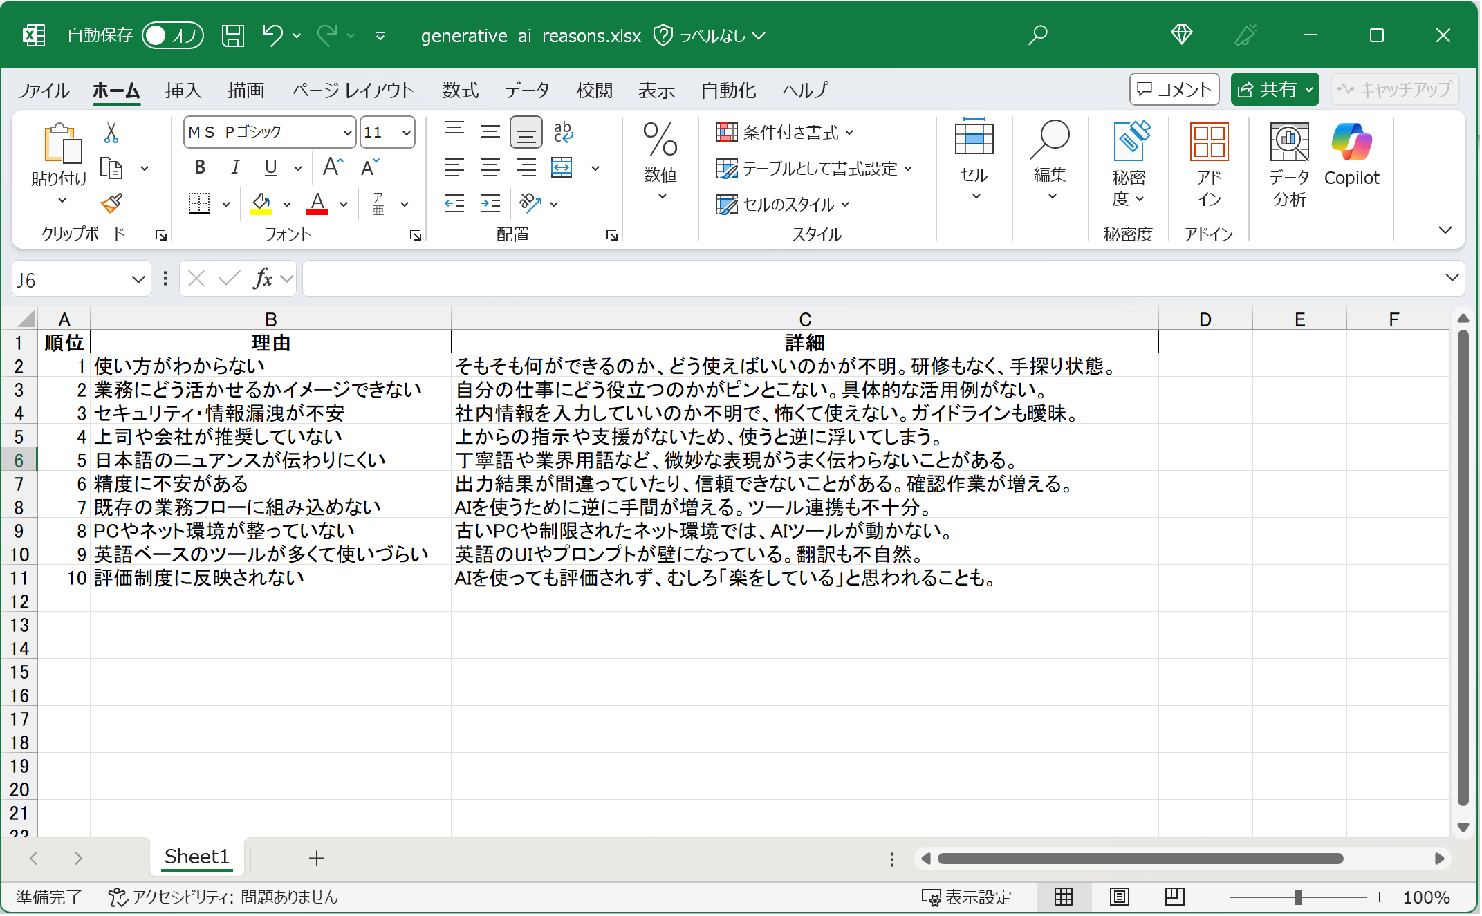Adjust the zoom slider

point(1299,897)
